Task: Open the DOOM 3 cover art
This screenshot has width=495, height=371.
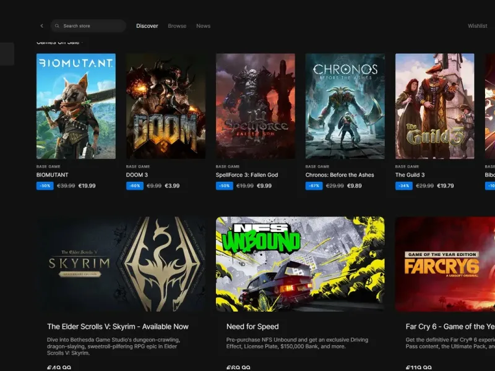Action: coord(166,106)
